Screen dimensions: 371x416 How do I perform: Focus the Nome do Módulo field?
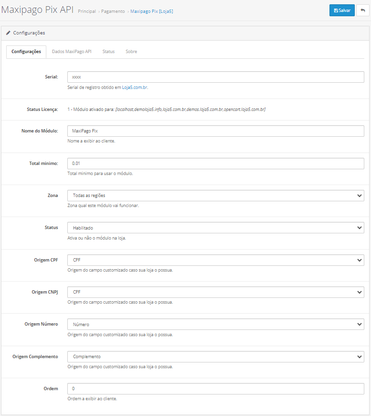[x=215, y=131]
